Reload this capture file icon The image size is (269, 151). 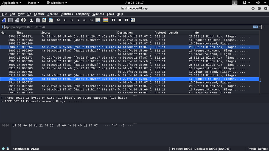(x=51, y=20)
